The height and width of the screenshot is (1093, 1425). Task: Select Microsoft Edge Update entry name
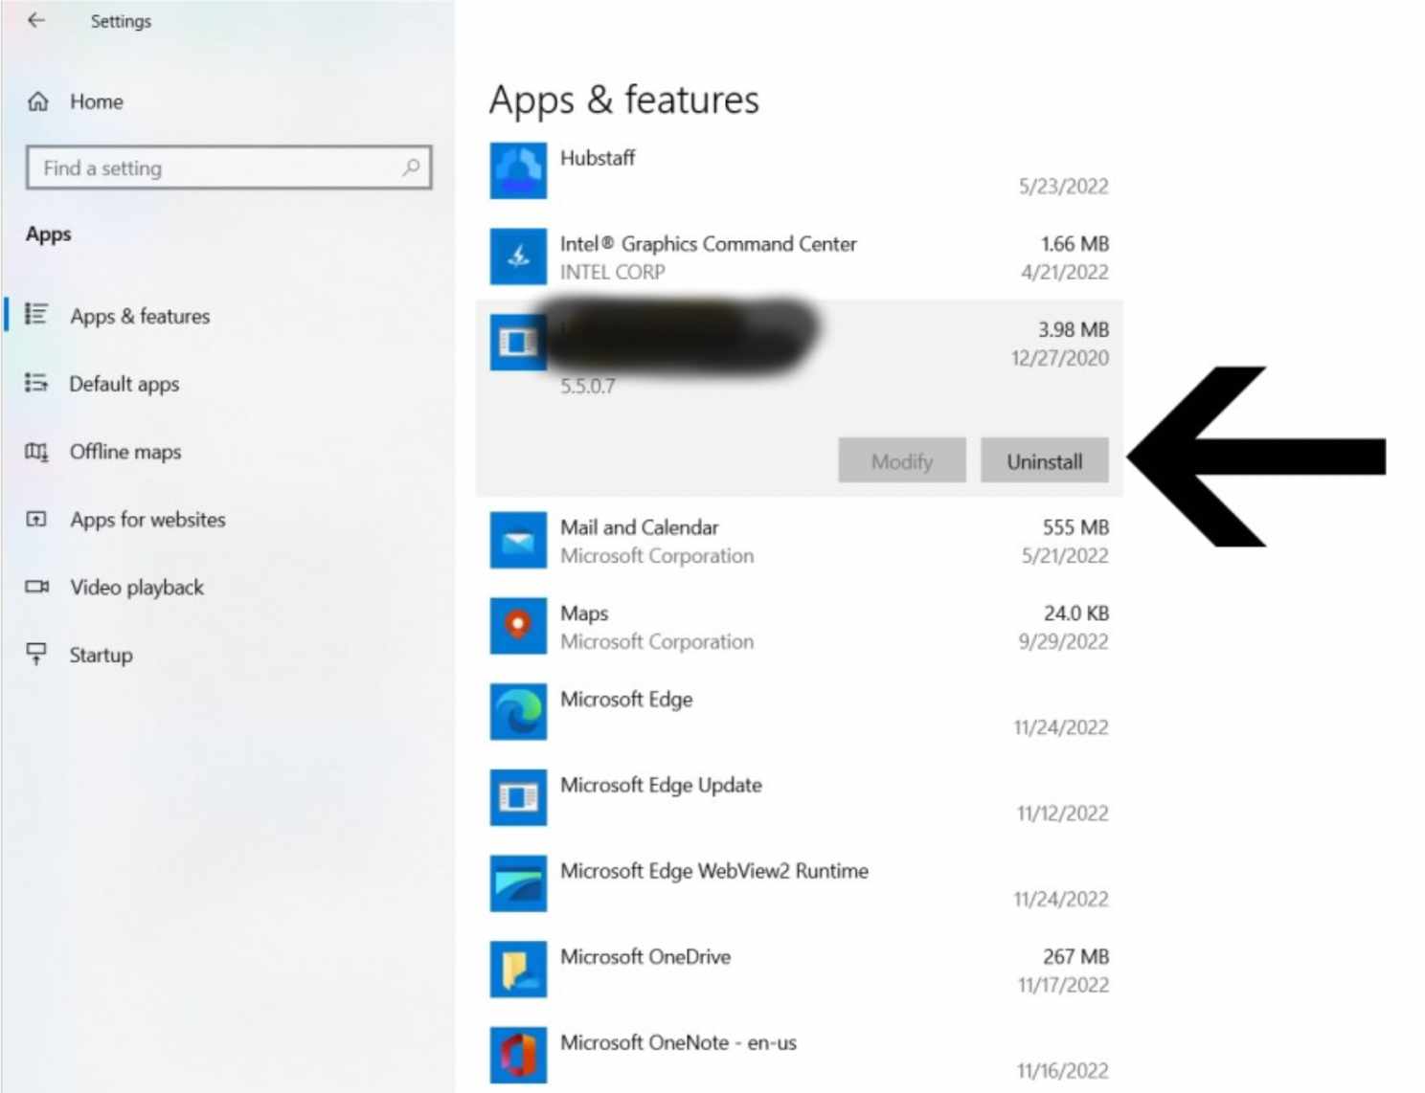[662, 786]
